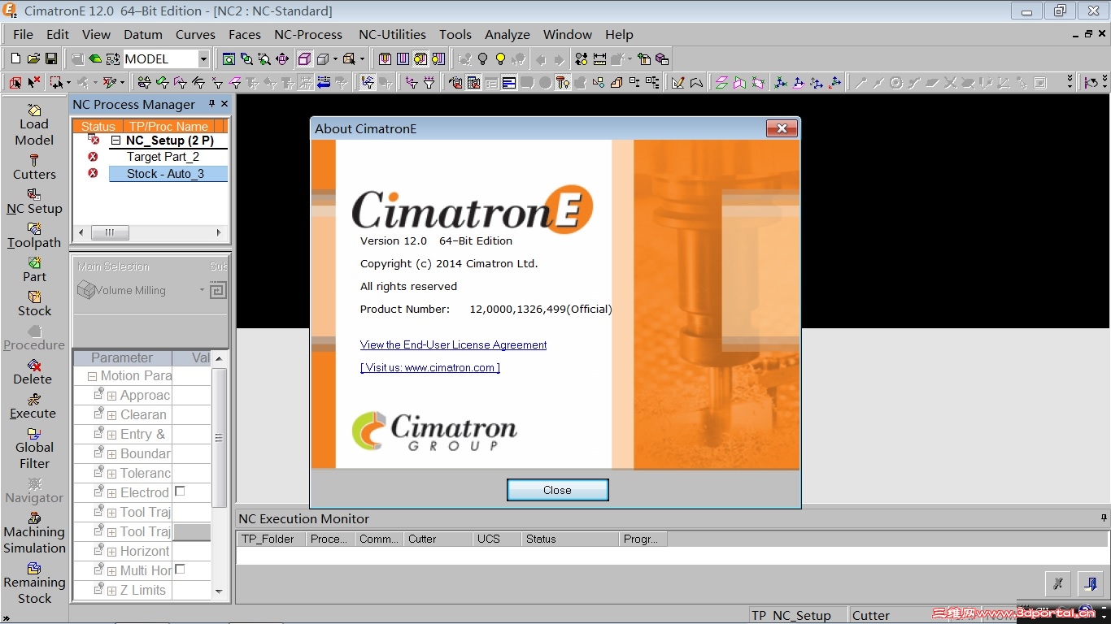Expand the Z Limits parameter row
This screenshot has height=624, width=1111.
tap(111, 591)
